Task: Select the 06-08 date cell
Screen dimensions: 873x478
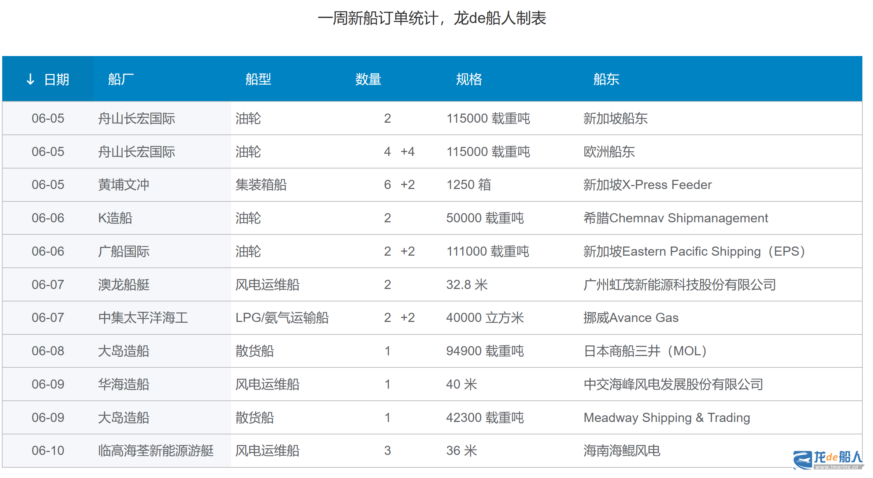Action: (x=48, y=351)
